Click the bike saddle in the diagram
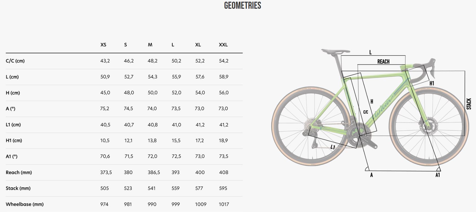 335,51
